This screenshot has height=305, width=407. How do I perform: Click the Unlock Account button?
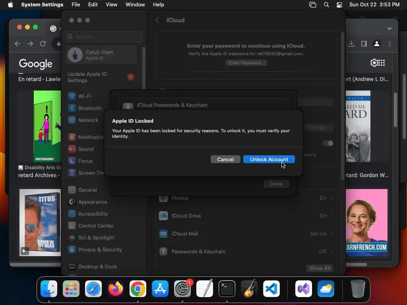269,159
